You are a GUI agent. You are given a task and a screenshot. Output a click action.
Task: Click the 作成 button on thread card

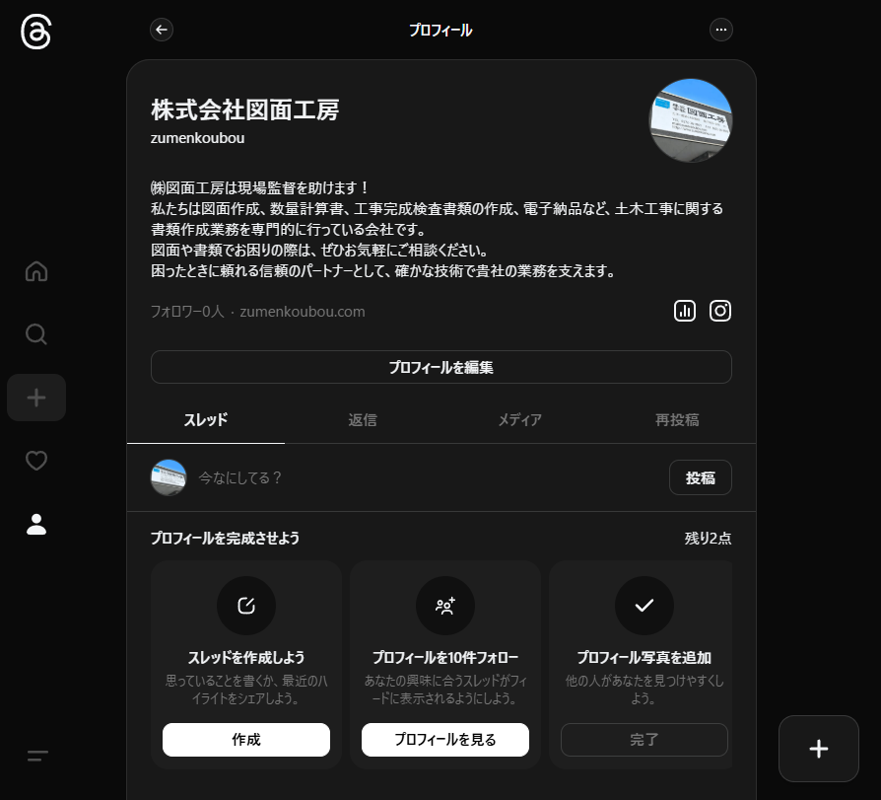[x=246, y=740]
